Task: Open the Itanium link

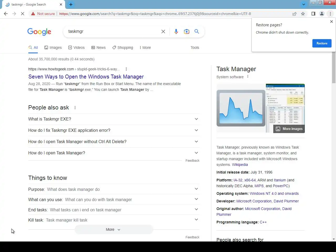Action: 280,180
